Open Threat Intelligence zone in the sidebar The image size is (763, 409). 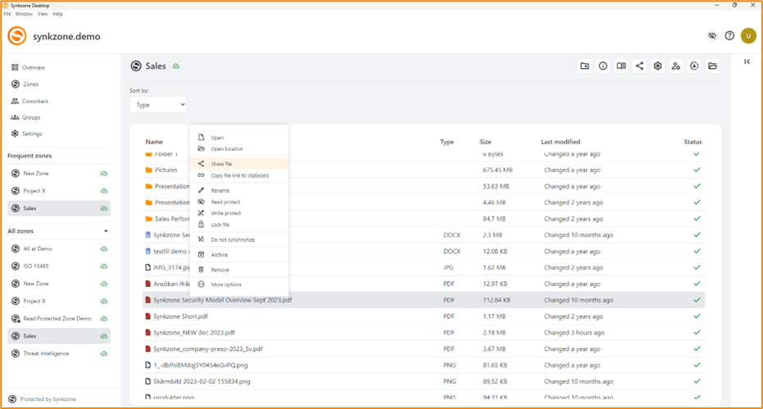click(x=46, y=353)
